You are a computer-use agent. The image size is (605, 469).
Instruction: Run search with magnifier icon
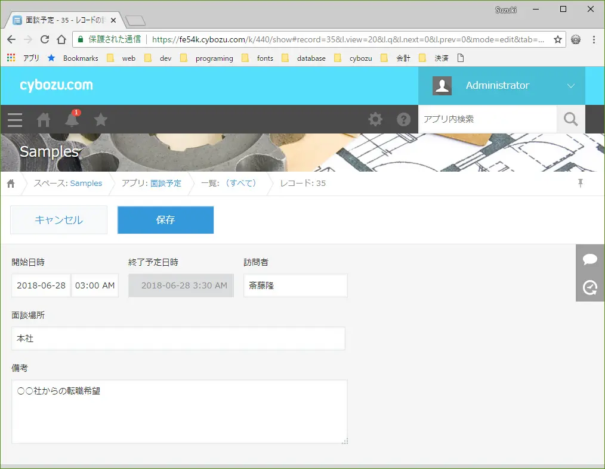click(x=570, y=119)
